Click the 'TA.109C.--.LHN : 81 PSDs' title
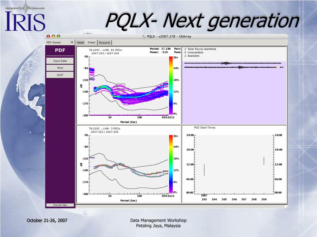317x237 pixels. coord(105,50)
